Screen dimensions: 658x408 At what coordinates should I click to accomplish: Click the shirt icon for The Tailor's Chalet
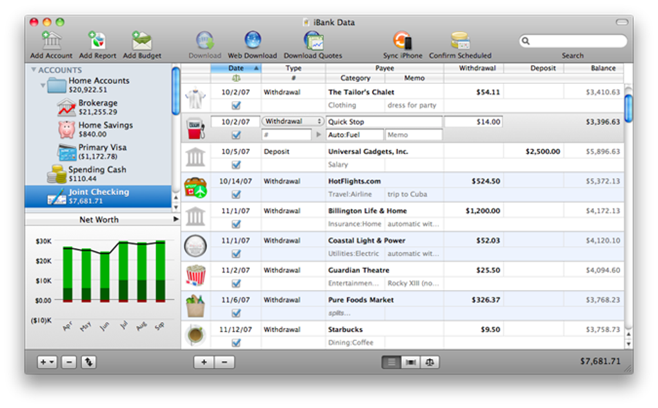pos(195,99)
